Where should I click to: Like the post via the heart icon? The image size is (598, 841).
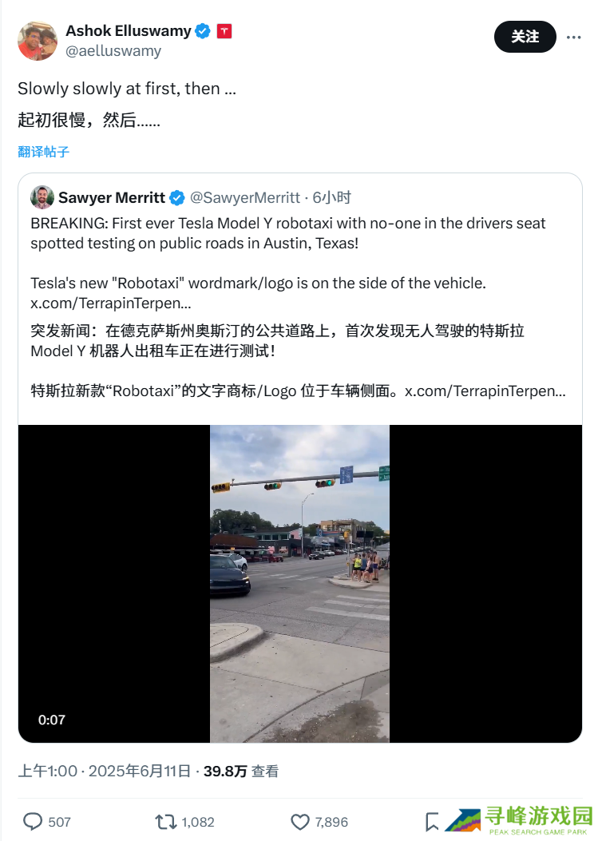click(300, 822)
